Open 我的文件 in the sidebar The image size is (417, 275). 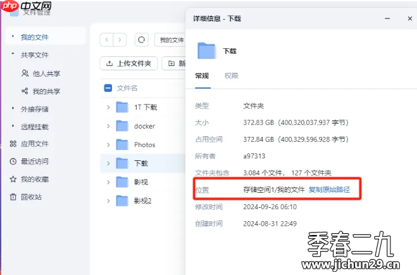[x=35, y=37]
